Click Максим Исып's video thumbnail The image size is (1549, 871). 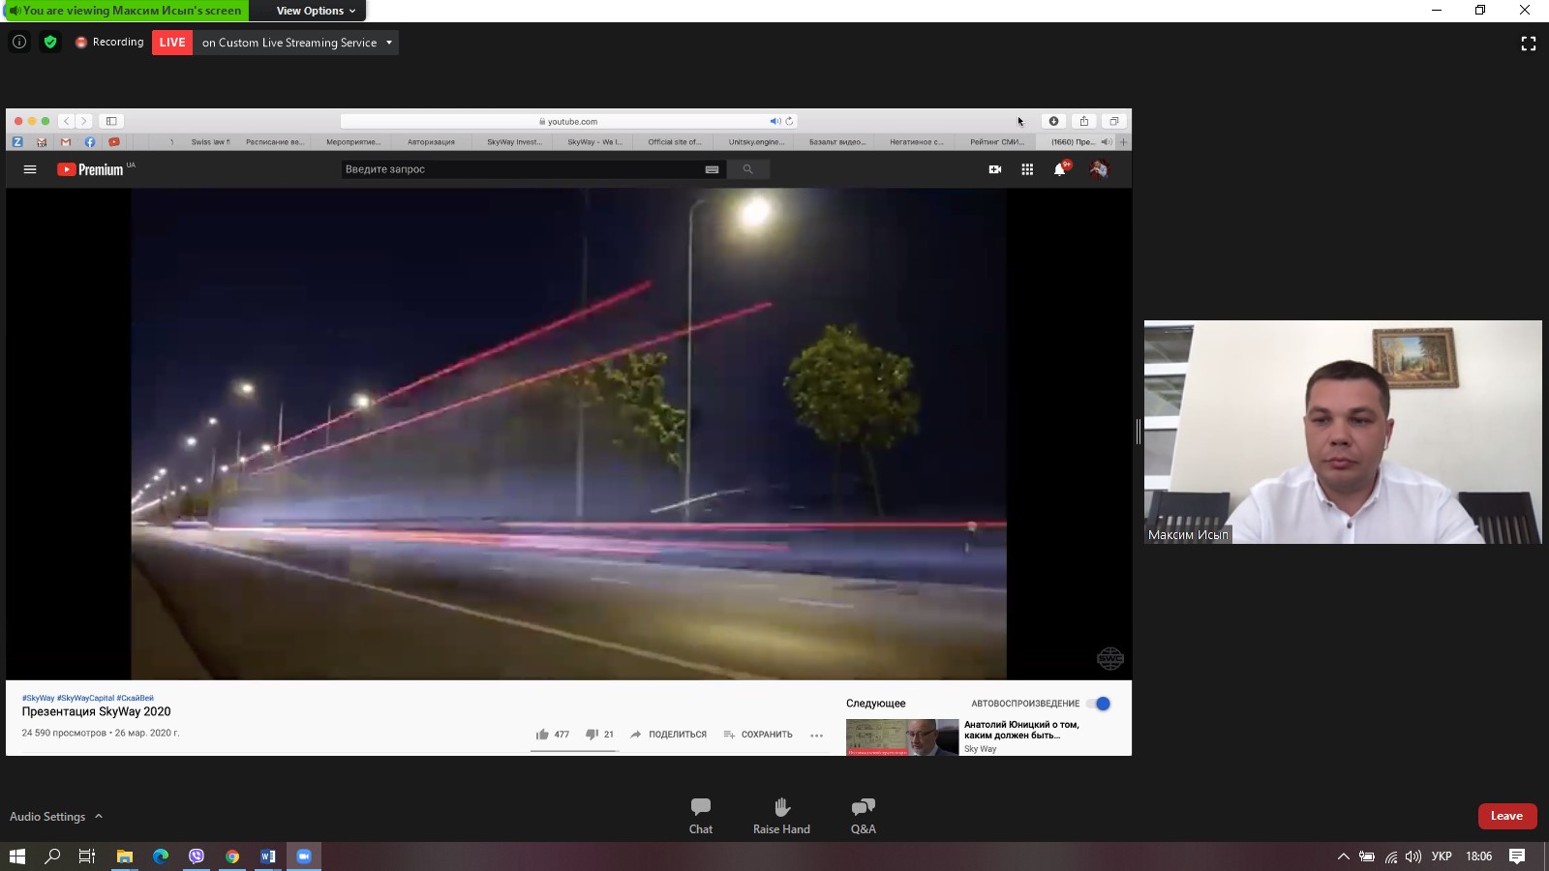click(x=1342, y=432)
